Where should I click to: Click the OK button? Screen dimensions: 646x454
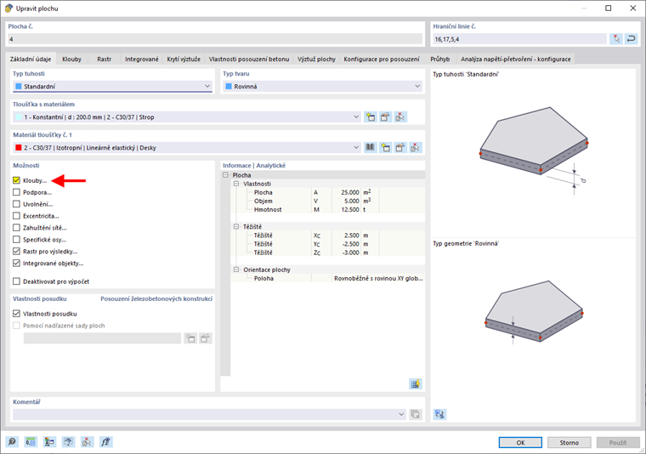(520, 442)
